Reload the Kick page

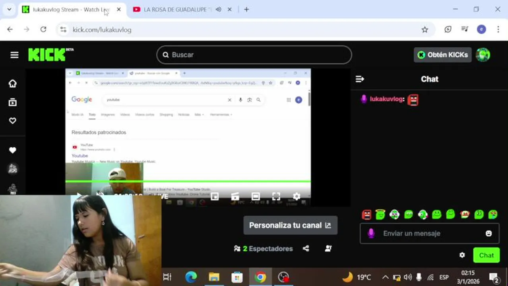pyautogui.click(x=43, y=29)
